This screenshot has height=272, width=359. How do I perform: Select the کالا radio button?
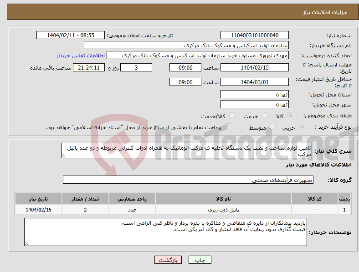click(290, 116)
